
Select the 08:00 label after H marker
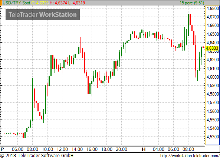188,149
